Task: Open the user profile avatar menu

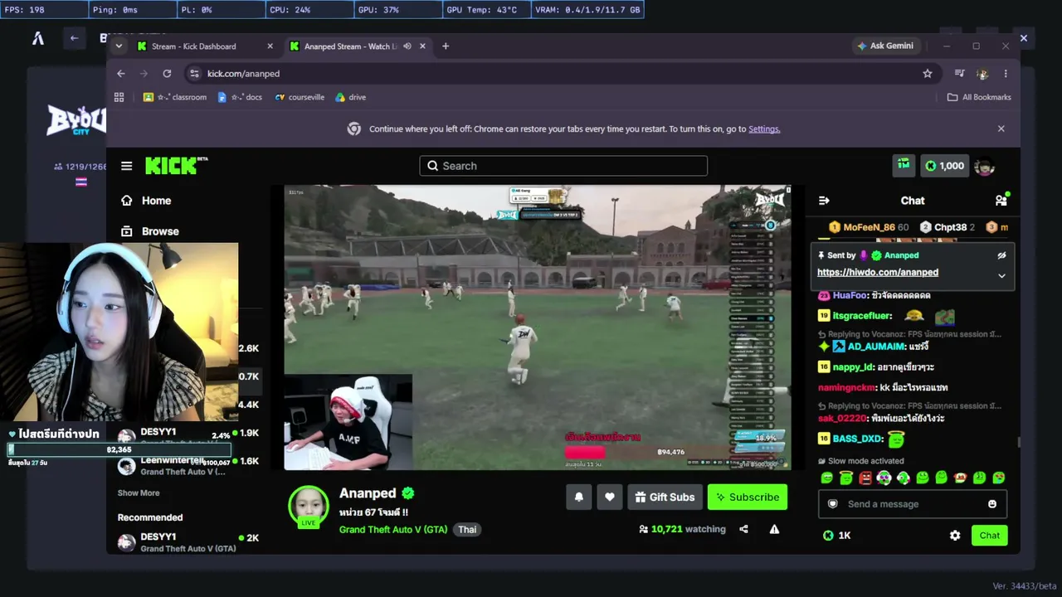Action: [984, 166]
